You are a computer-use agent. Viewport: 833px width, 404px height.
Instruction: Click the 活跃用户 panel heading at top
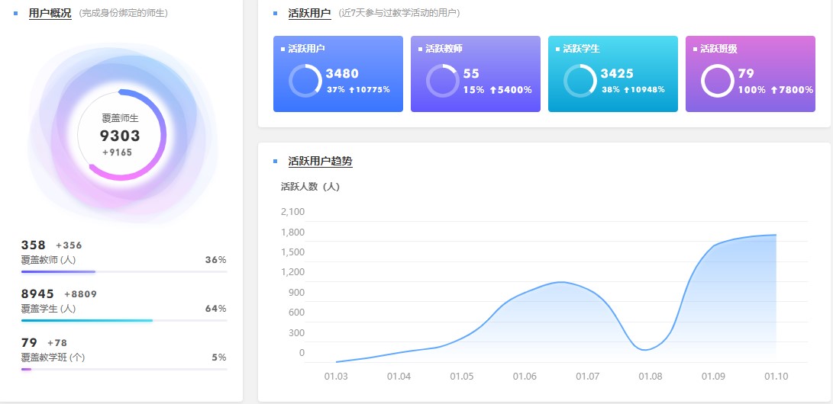(309, 13)
